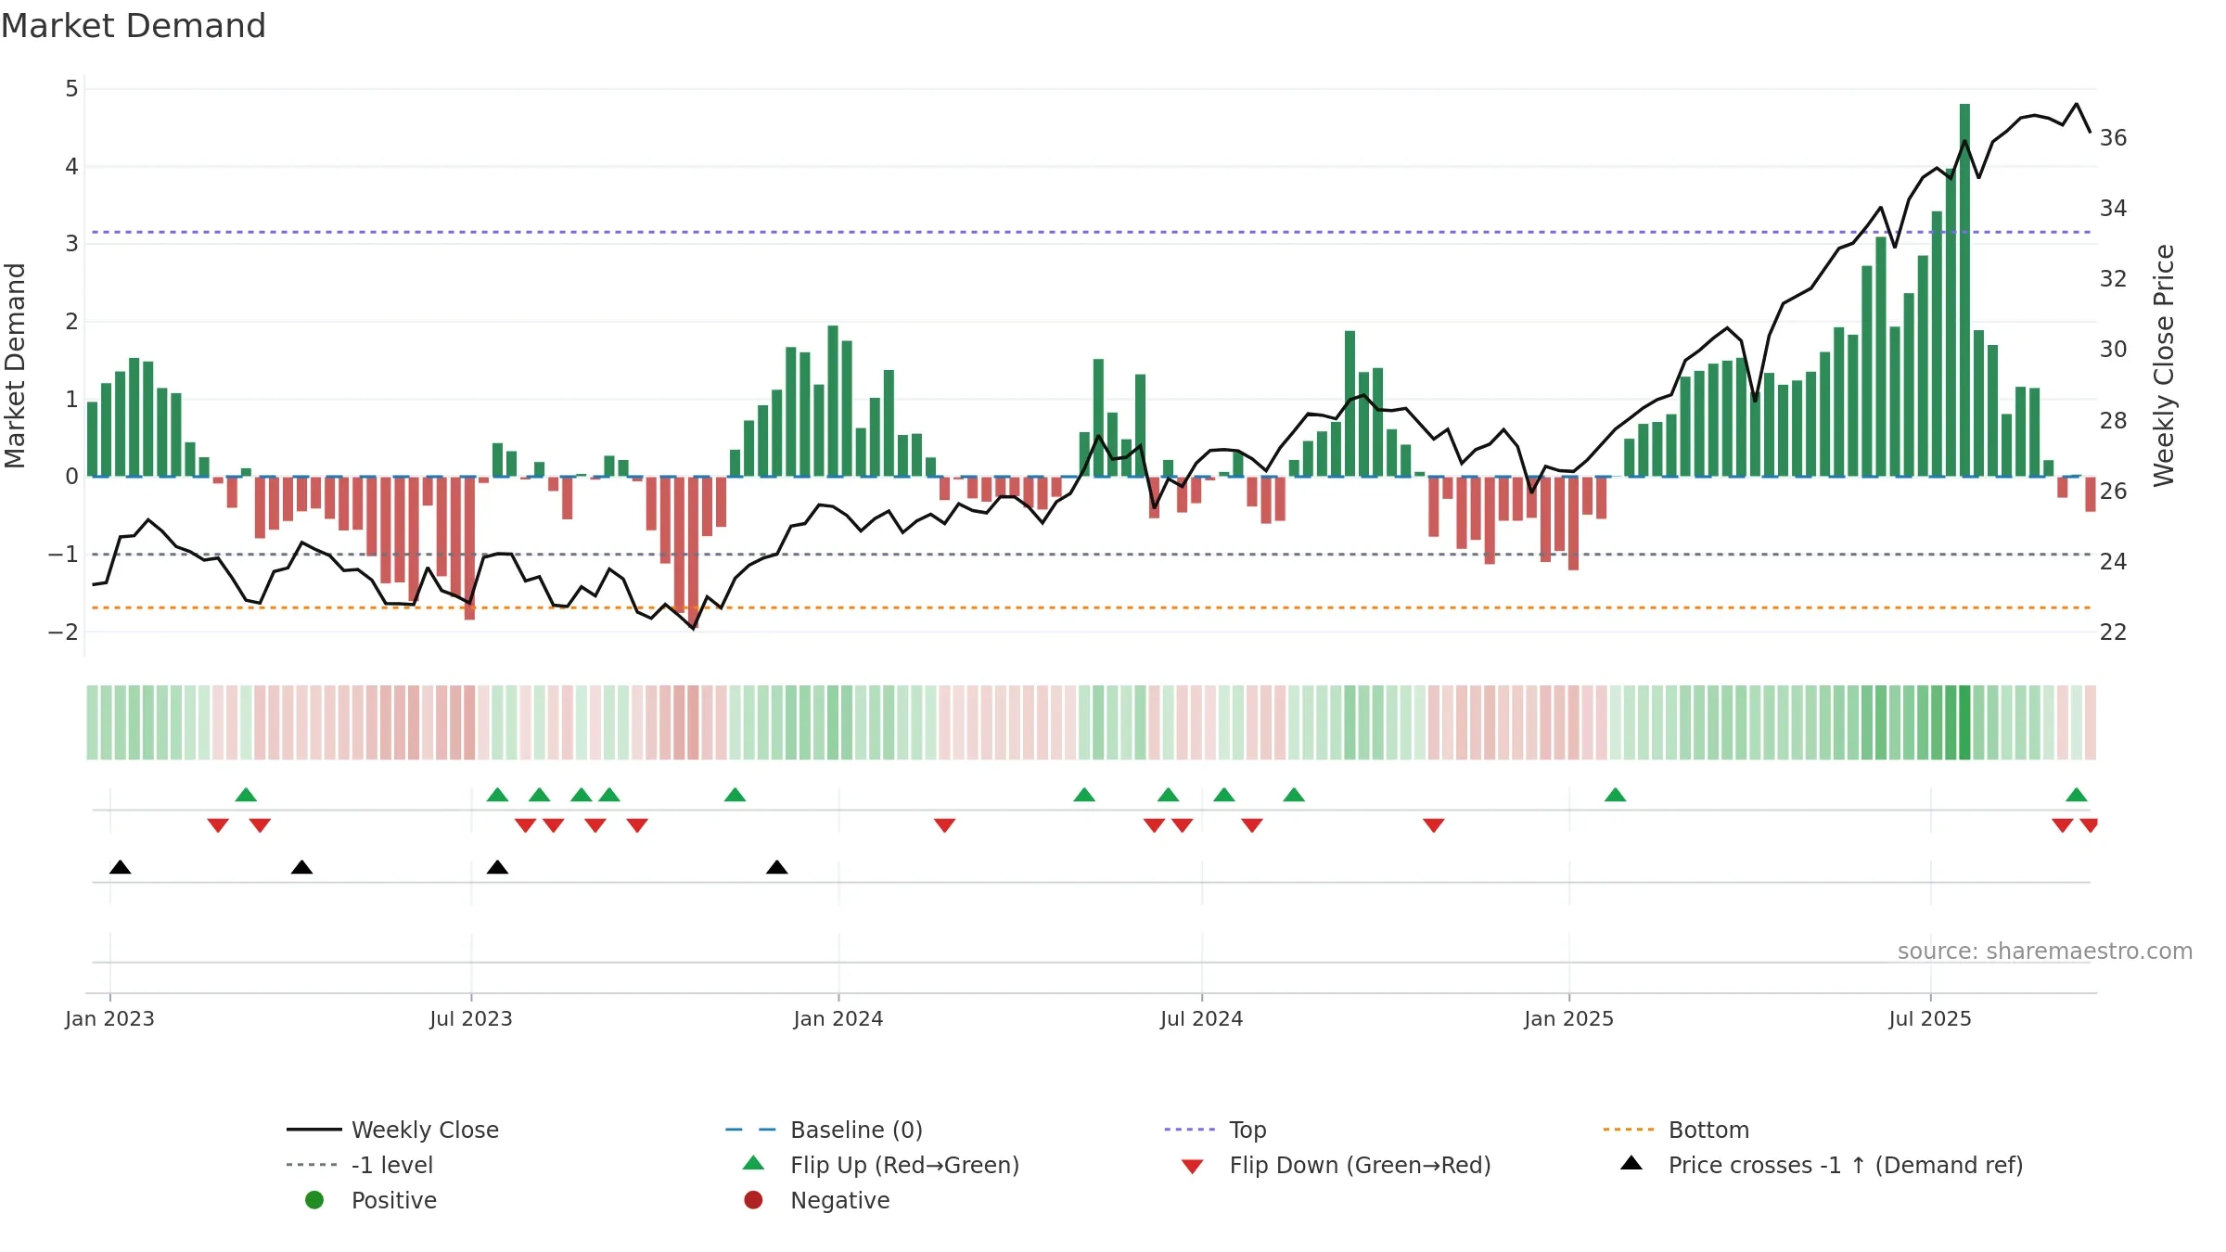Toggle the Bottom legend entry
2226x1252 pixels.
[1676, 1130]
